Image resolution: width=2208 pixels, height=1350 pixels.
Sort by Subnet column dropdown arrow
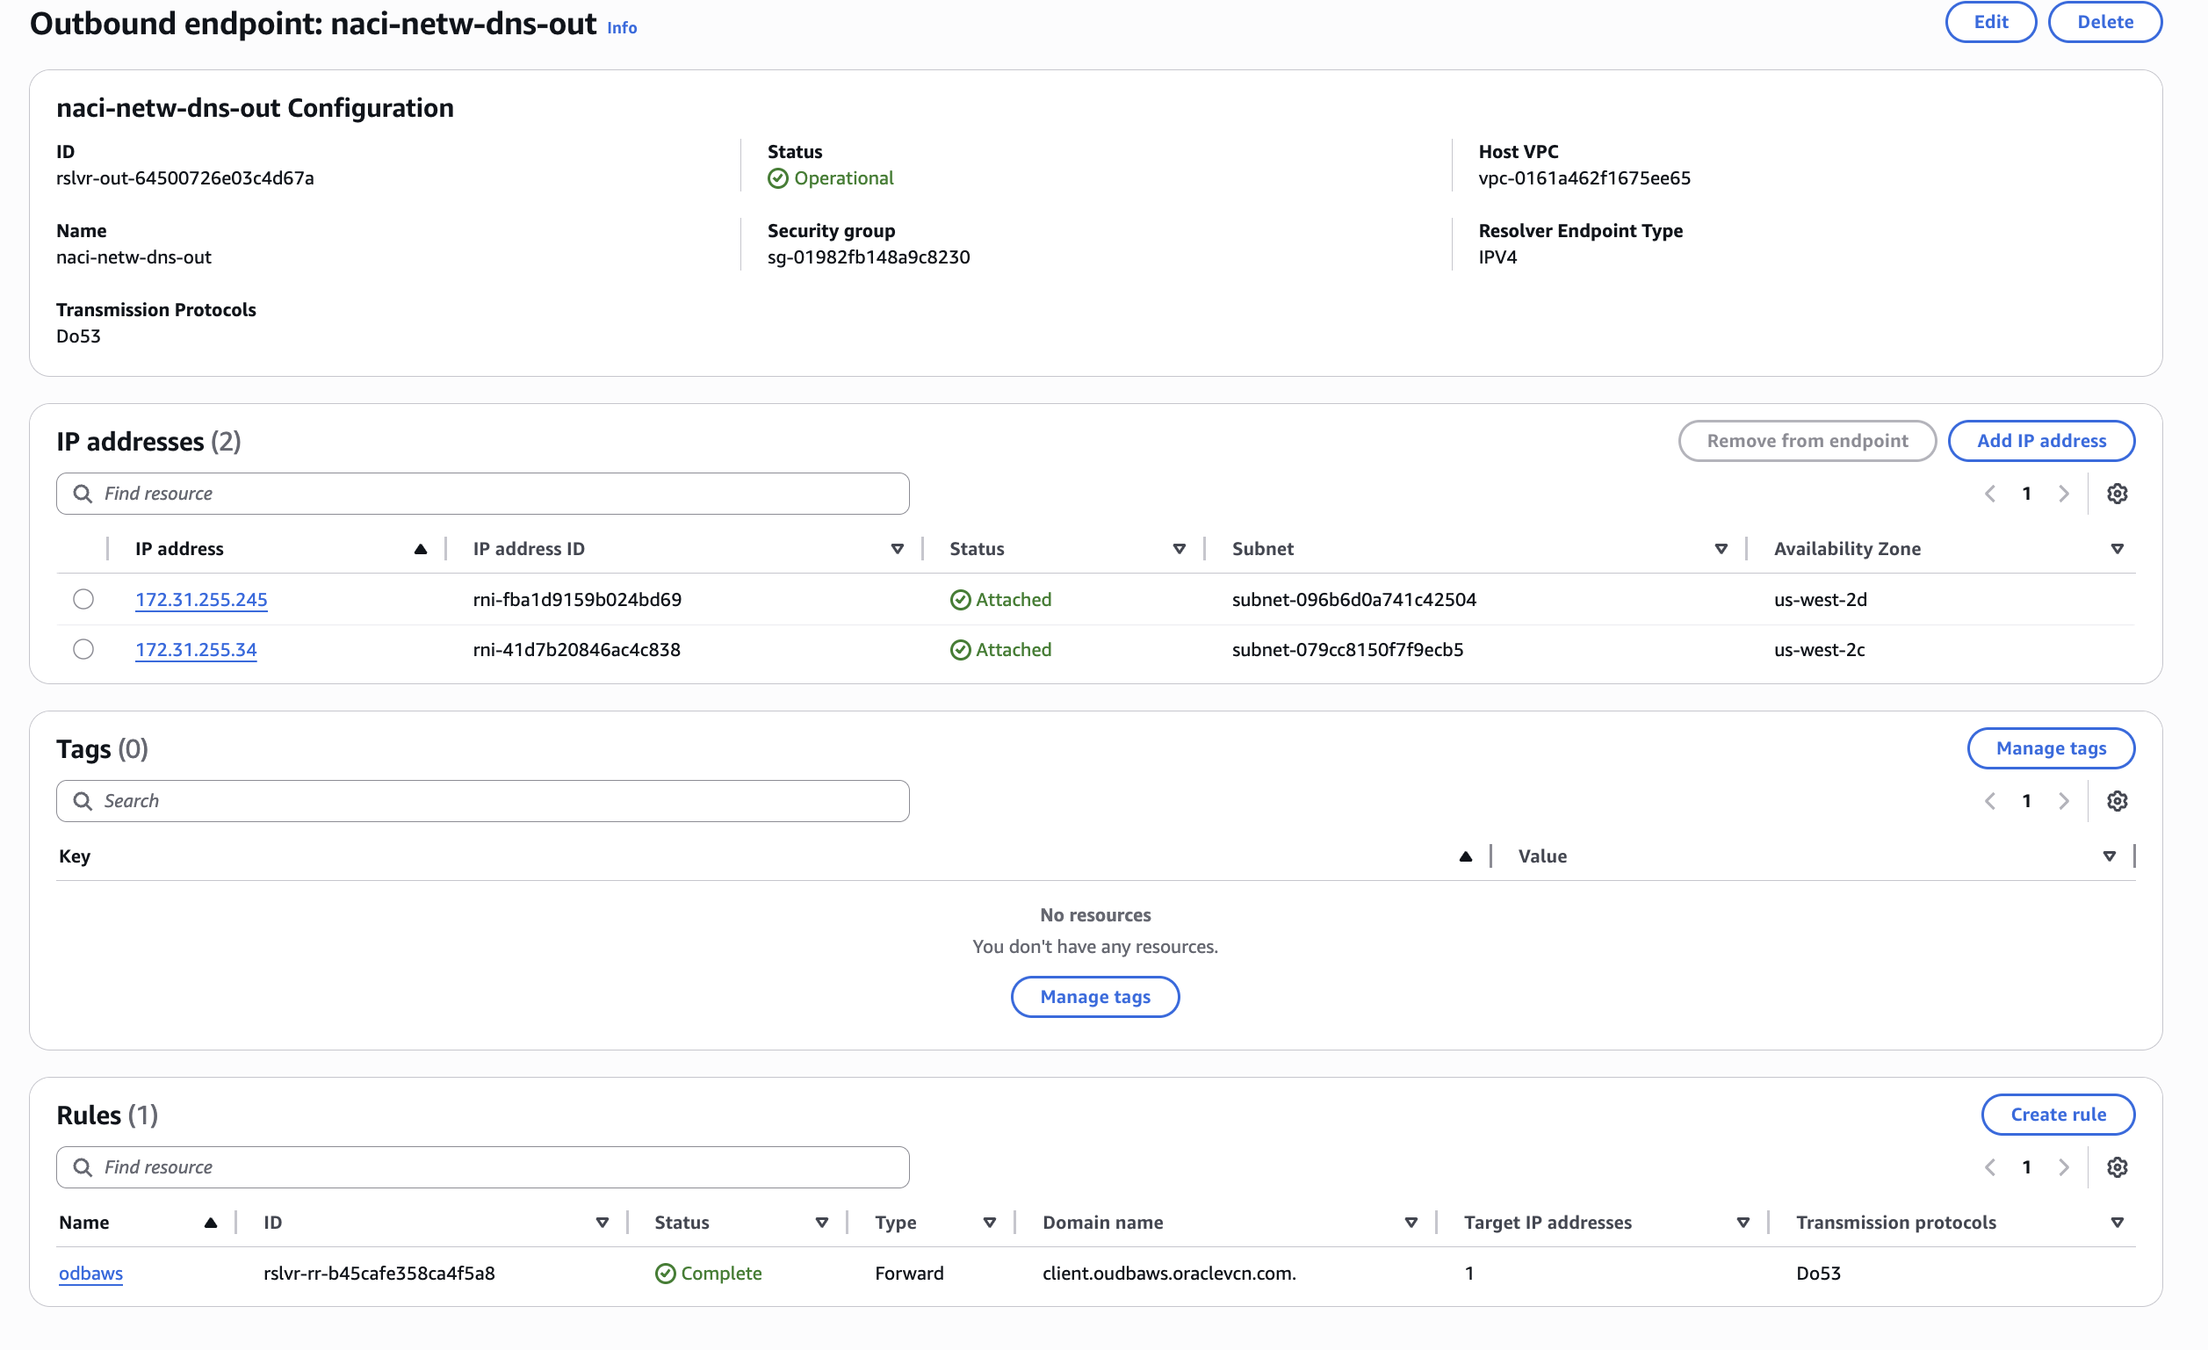[1721, 549]
